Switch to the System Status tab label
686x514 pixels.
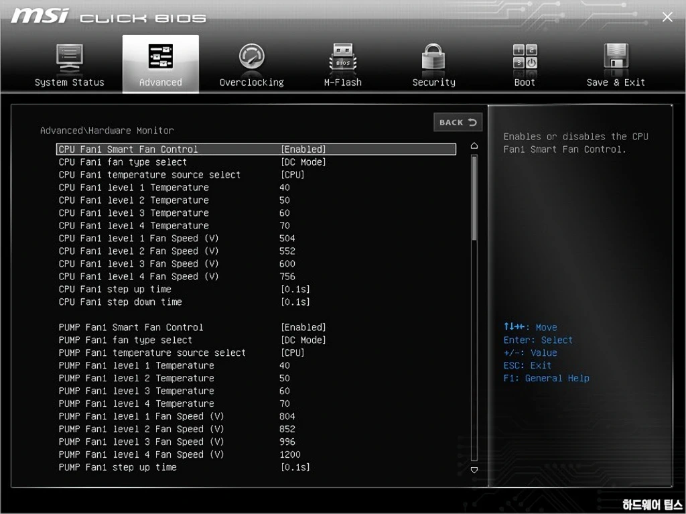[69, 82]
